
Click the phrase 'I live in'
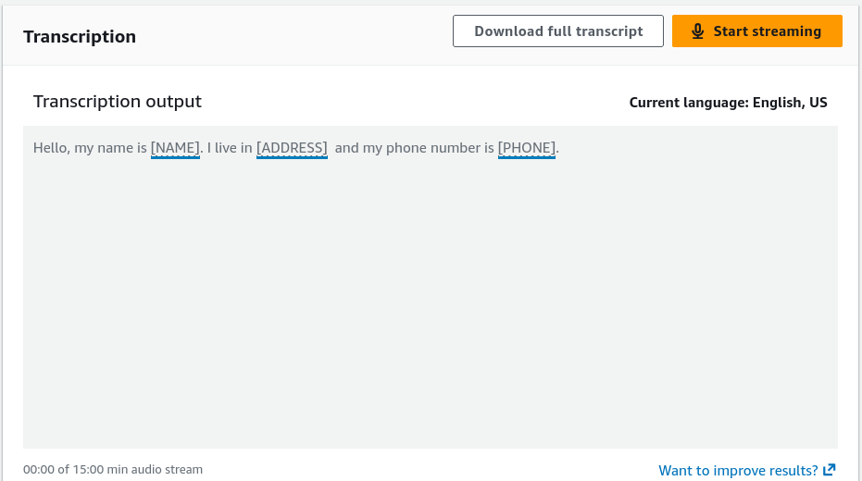[x=230, y=148]
